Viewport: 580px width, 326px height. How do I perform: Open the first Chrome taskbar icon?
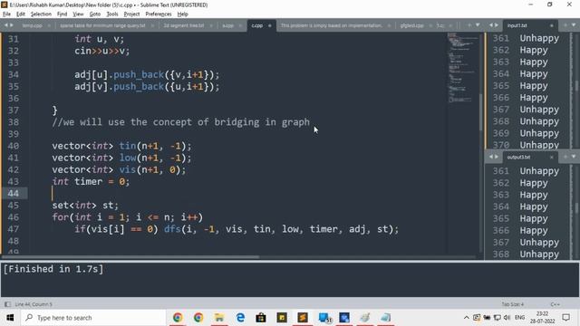pyautogui.click(x=178, y=318)
